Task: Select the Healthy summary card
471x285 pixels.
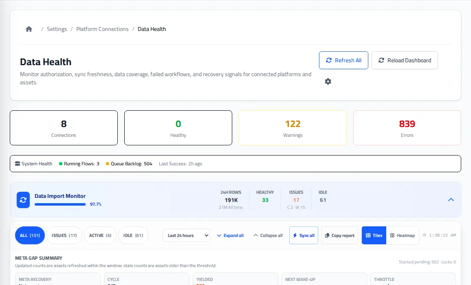Action: coord(178,127)
